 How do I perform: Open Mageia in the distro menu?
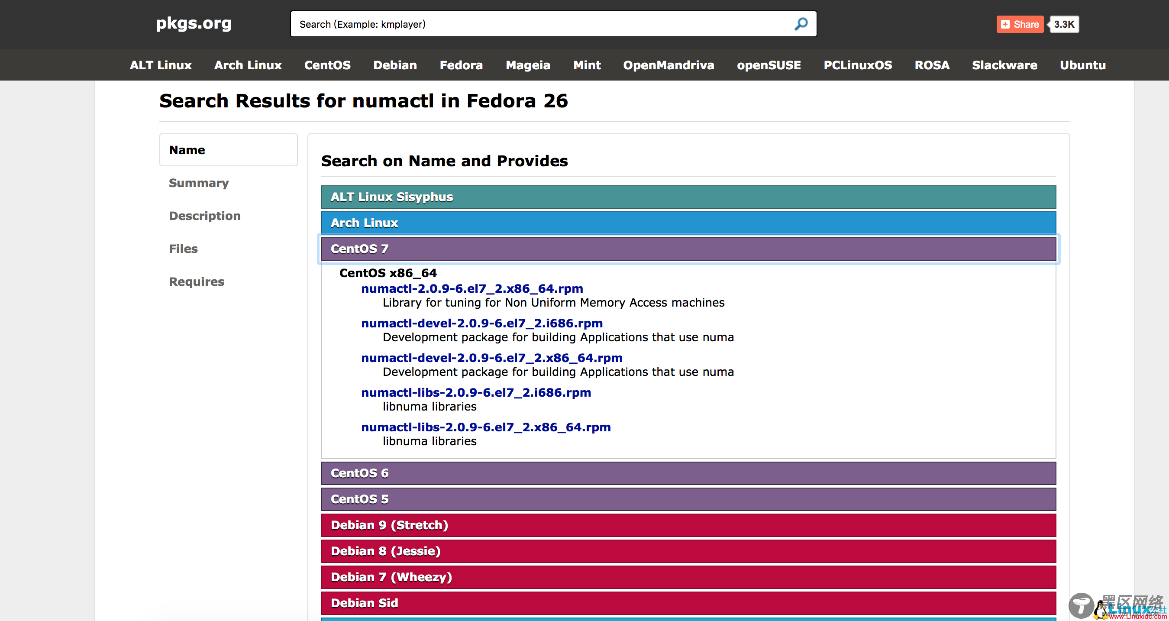click(528, 65)
